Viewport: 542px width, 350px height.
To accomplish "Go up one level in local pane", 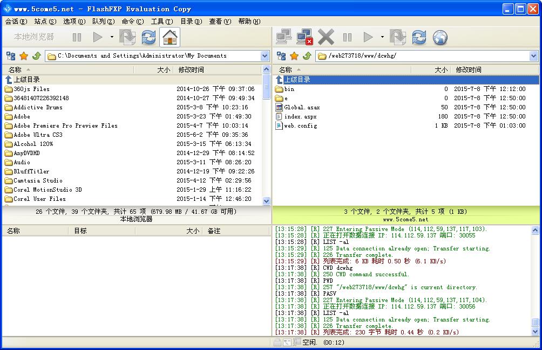I will pos(37,56).
